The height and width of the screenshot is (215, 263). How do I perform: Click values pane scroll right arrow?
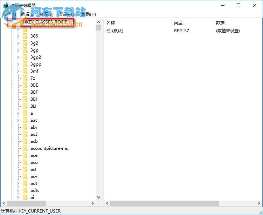(x=259, y=203)
